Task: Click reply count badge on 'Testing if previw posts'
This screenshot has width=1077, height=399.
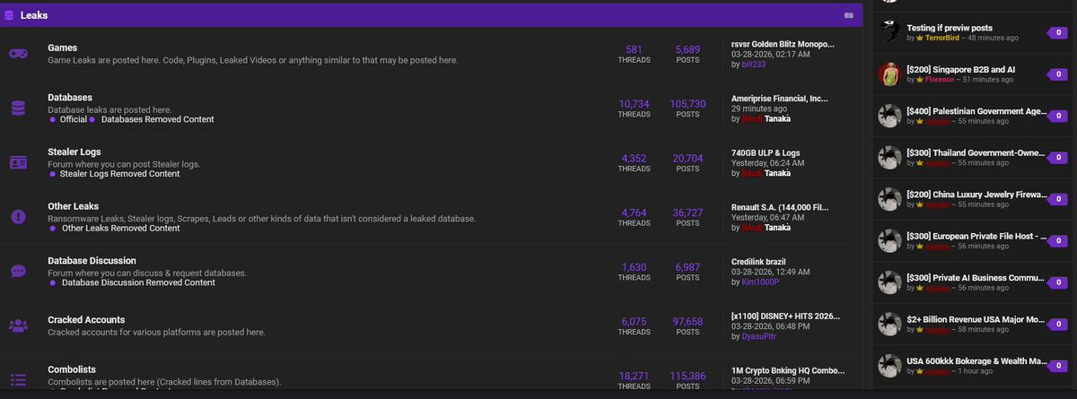Action: [x=1058, y=33]
